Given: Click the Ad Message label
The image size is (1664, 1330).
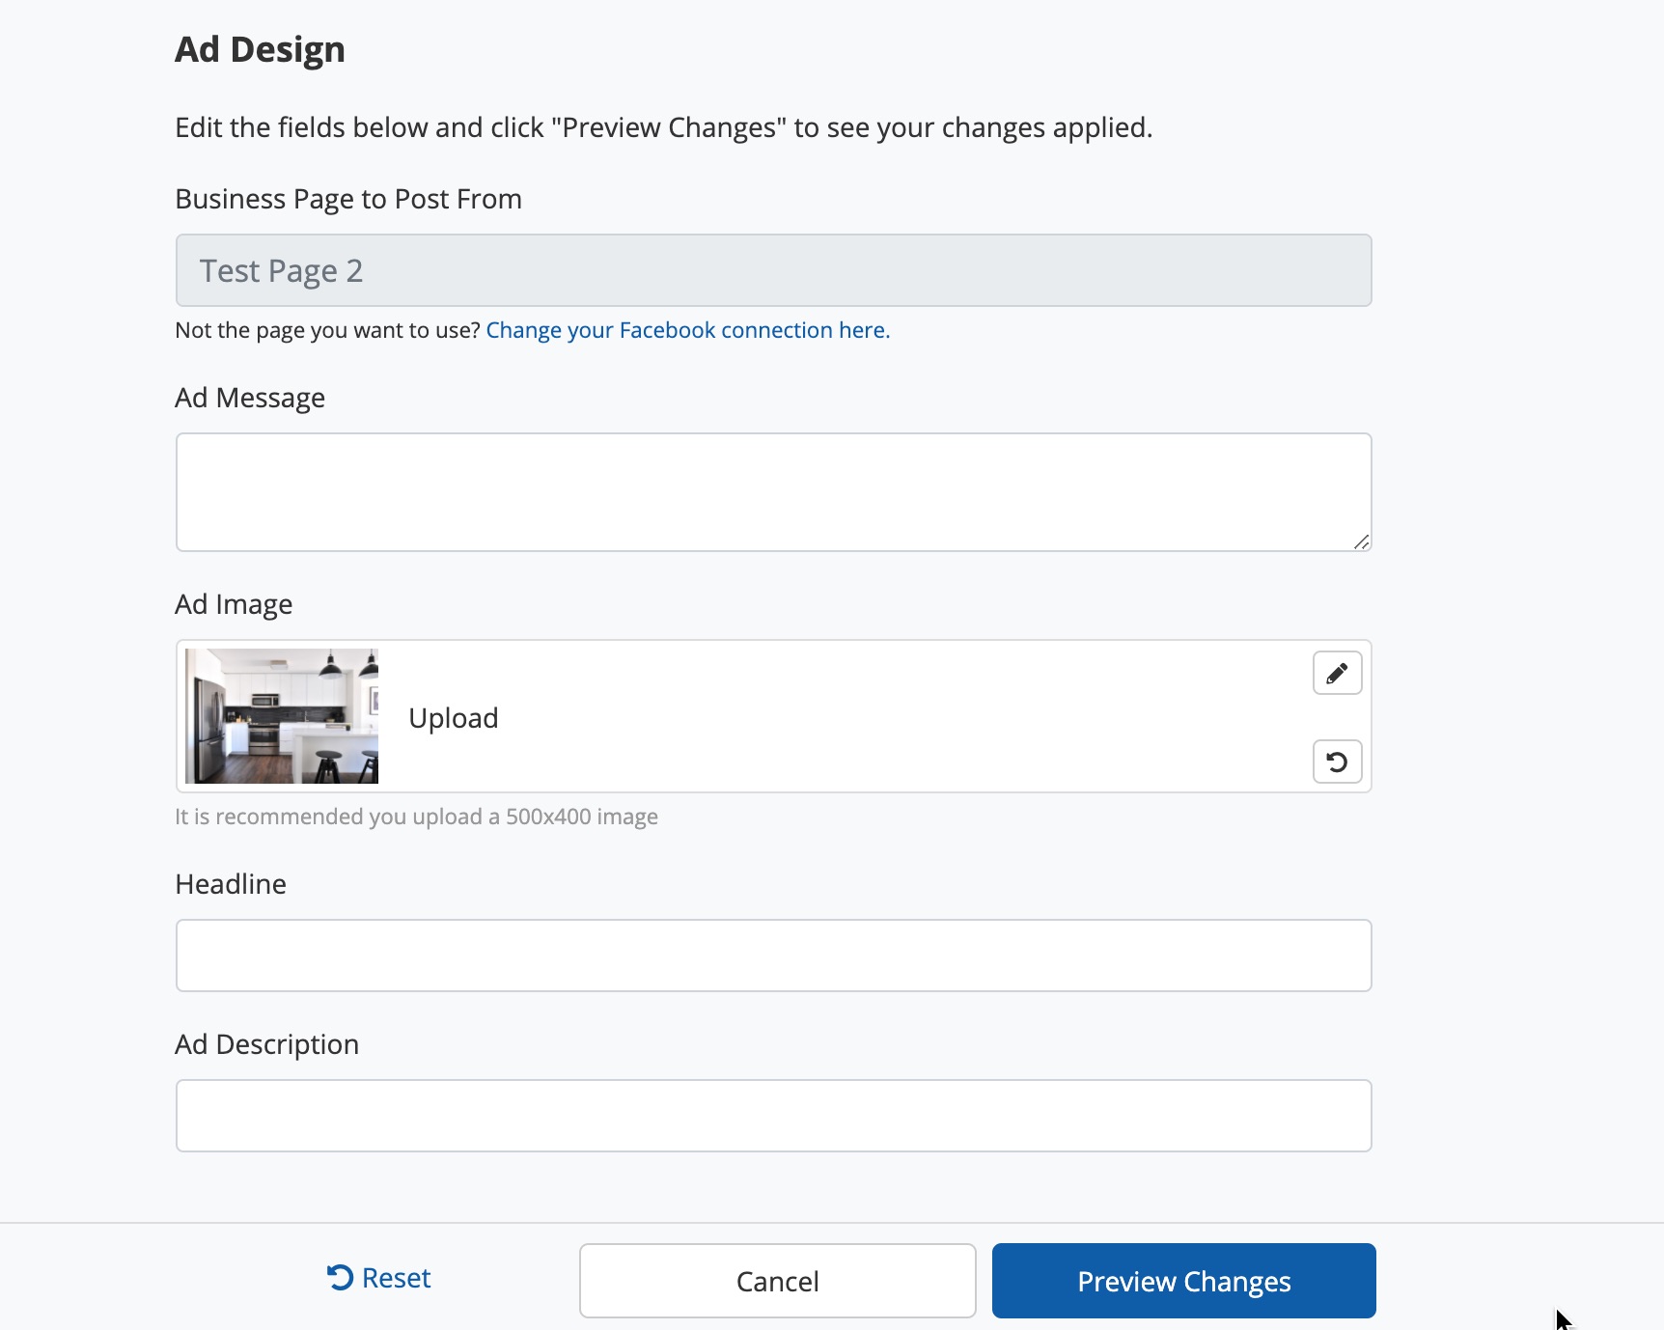Looking at the screenshot, I should (x=250, y=398).
